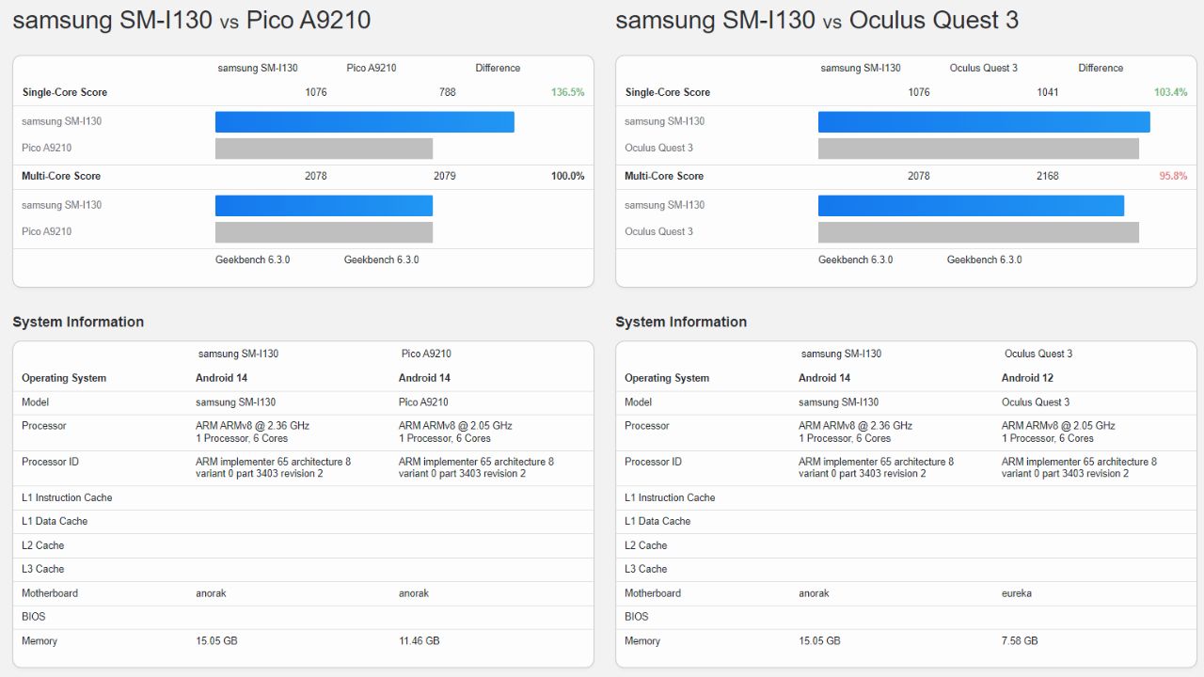
Task: Click the green 103.4% difference value
Action: (x=1170, y=92)
